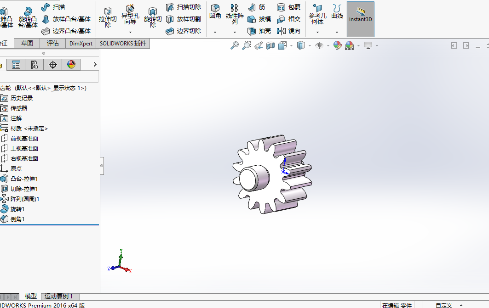This screenshot has width=489, height=308.
Task: Apply 圆角 fillet tool
Action: pyautogui.click(x=215, y=12)
